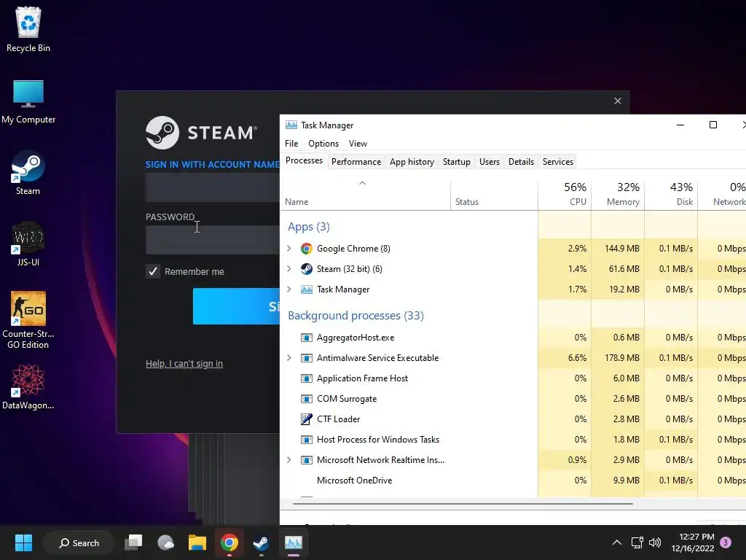Viewport: 746px width, 560px height.
Task: Click the Steam account name input field
Action: point(213,187)
